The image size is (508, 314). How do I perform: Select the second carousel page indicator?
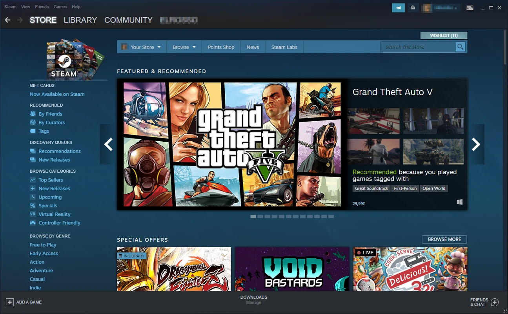pos(260,217)
